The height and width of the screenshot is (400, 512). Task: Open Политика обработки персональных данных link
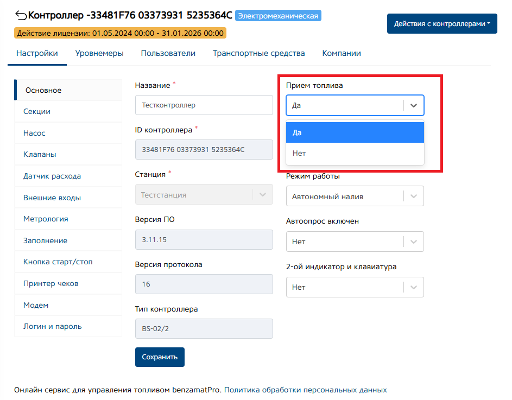click(x=305, y=390)
